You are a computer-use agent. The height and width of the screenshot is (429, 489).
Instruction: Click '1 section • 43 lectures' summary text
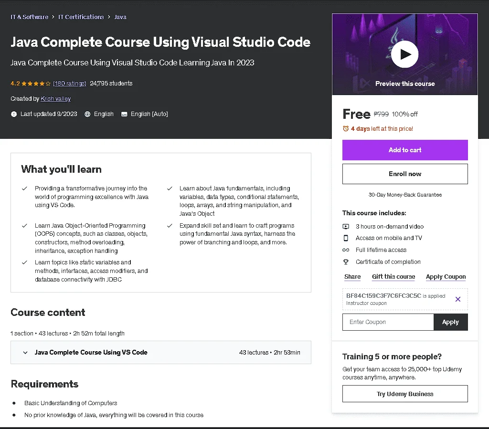coord(67,334)
